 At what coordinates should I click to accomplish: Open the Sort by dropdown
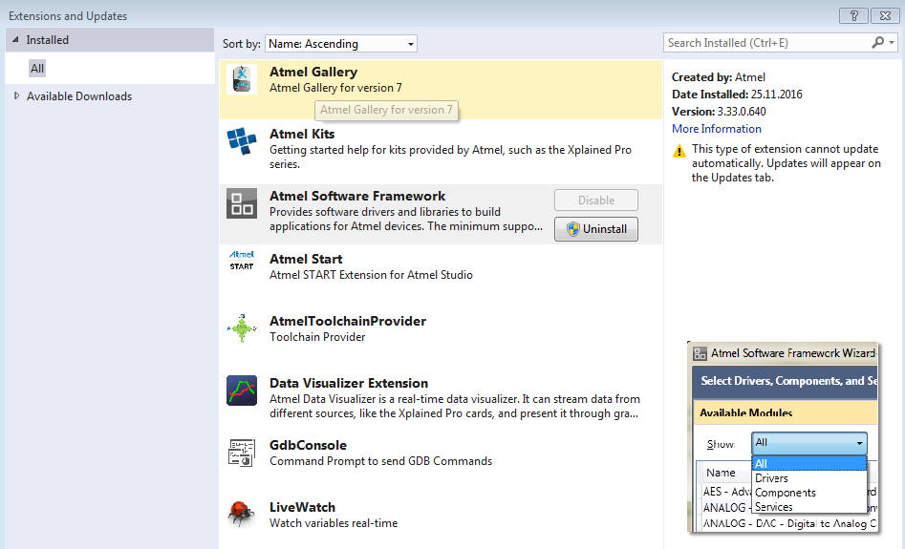click(340, 44)
